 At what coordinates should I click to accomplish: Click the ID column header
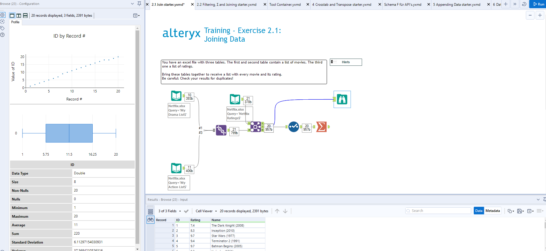(182, 220)
